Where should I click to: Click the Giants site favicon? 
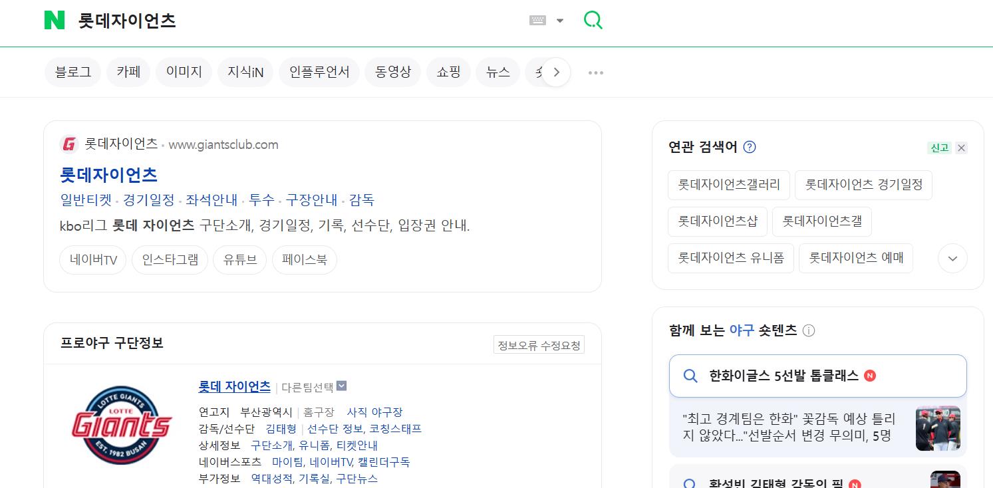click(69, 144)
